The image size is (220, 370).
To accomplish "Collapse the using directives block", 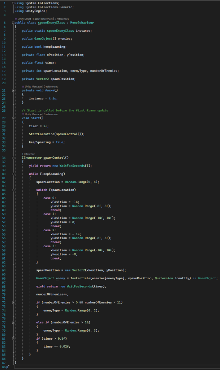I will click(13, 3).
